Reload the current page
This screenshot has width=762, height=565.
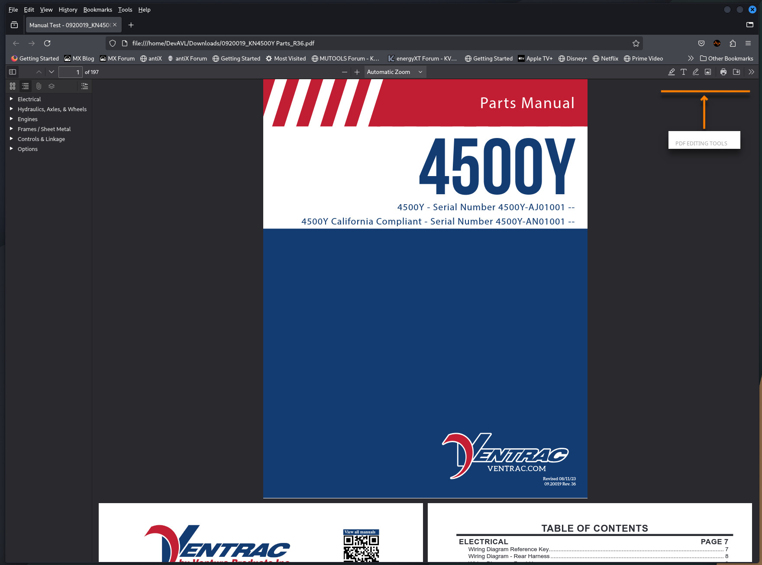47,43
